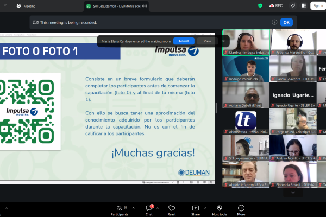Viewport: 326px width, 217px height.
Task: Click the Impulsa Industria logo on slide
Action: [177, 51]
